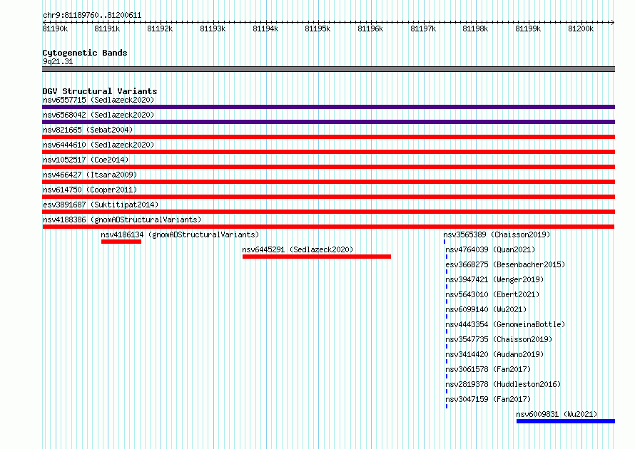Open the nsv3414420 (Audano2019) label
The width and height of the screenshot is (635, 449).
tap(494, 354)
